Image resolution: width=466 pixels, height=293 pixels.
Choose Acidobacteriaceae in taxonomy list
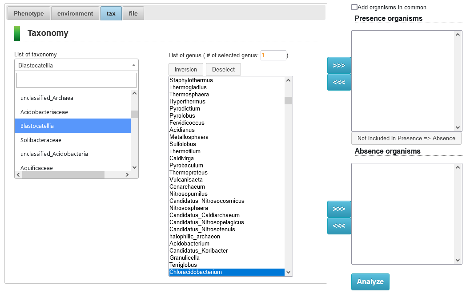[44, 112]
